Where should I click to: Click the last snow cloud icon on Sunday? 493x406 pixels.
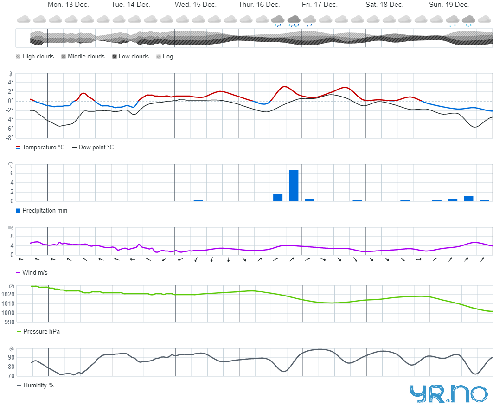468,20
